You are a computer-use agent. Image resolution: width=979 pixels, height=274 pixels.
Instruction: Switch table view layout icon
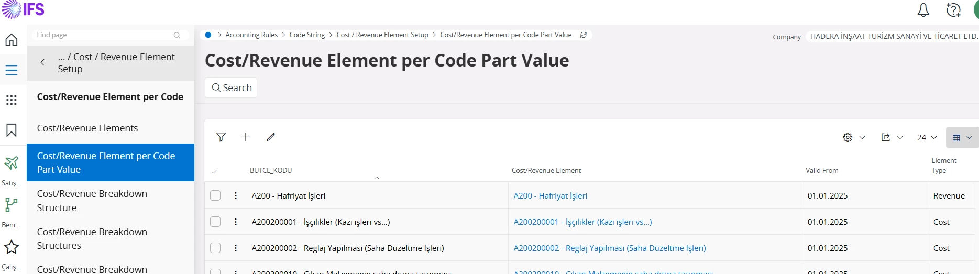(x=956, y=138)
